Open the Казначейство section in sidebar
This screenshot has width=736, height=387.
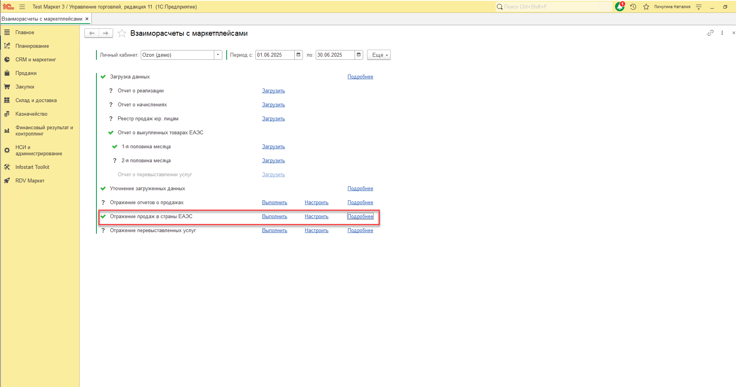click(x=31, y=114)
